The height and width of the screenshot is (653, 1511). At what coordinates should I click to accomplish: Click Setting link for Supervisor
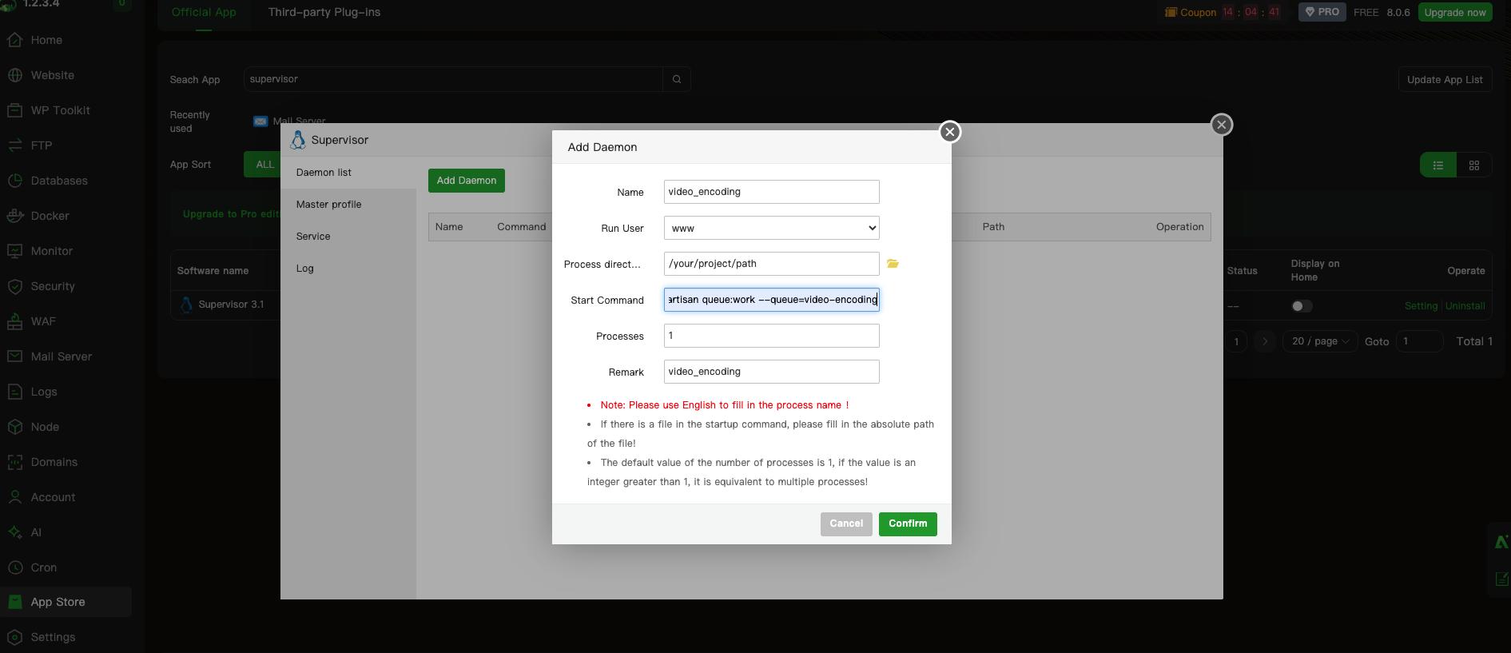1421,306
